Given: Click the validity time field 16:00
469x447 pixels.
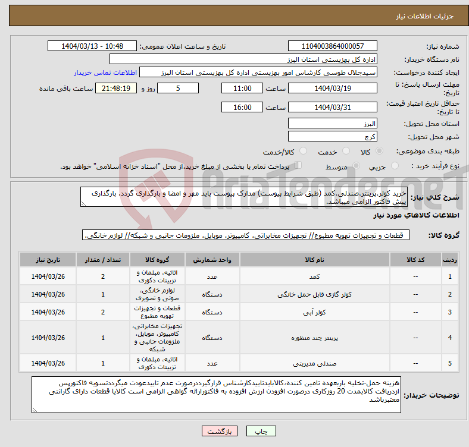Looking at the screenshot, I should click(242, 107).
